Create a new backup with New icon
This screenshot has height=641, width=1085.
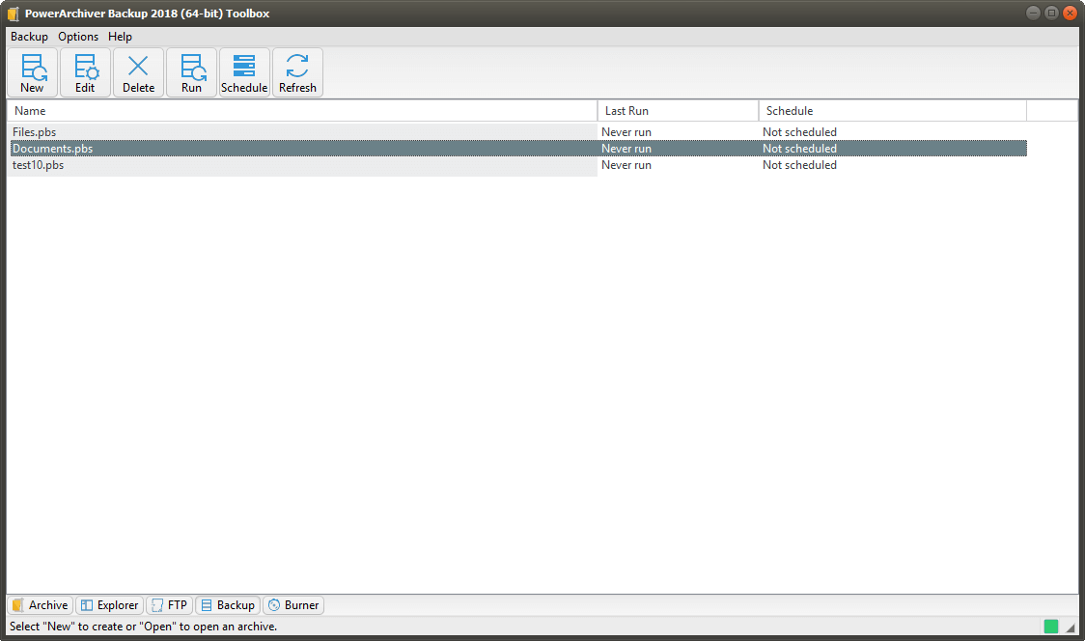pyautogui.click(x=33, y=72)
